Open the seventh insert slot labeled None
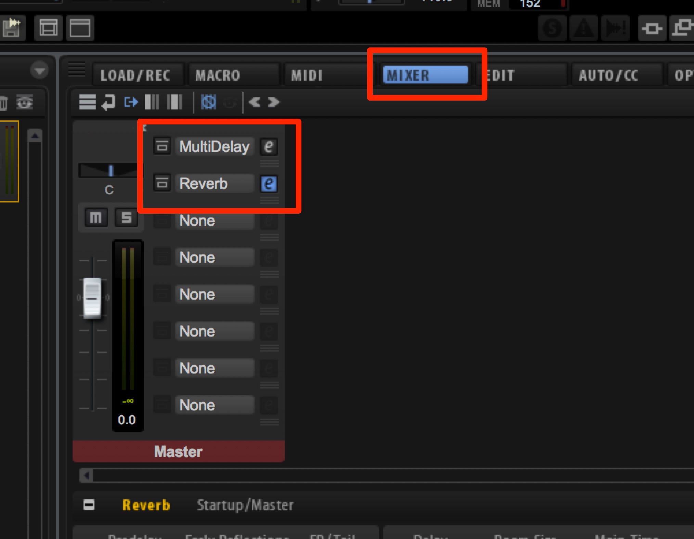Screen dimensions: 694x539 [215, 368]
